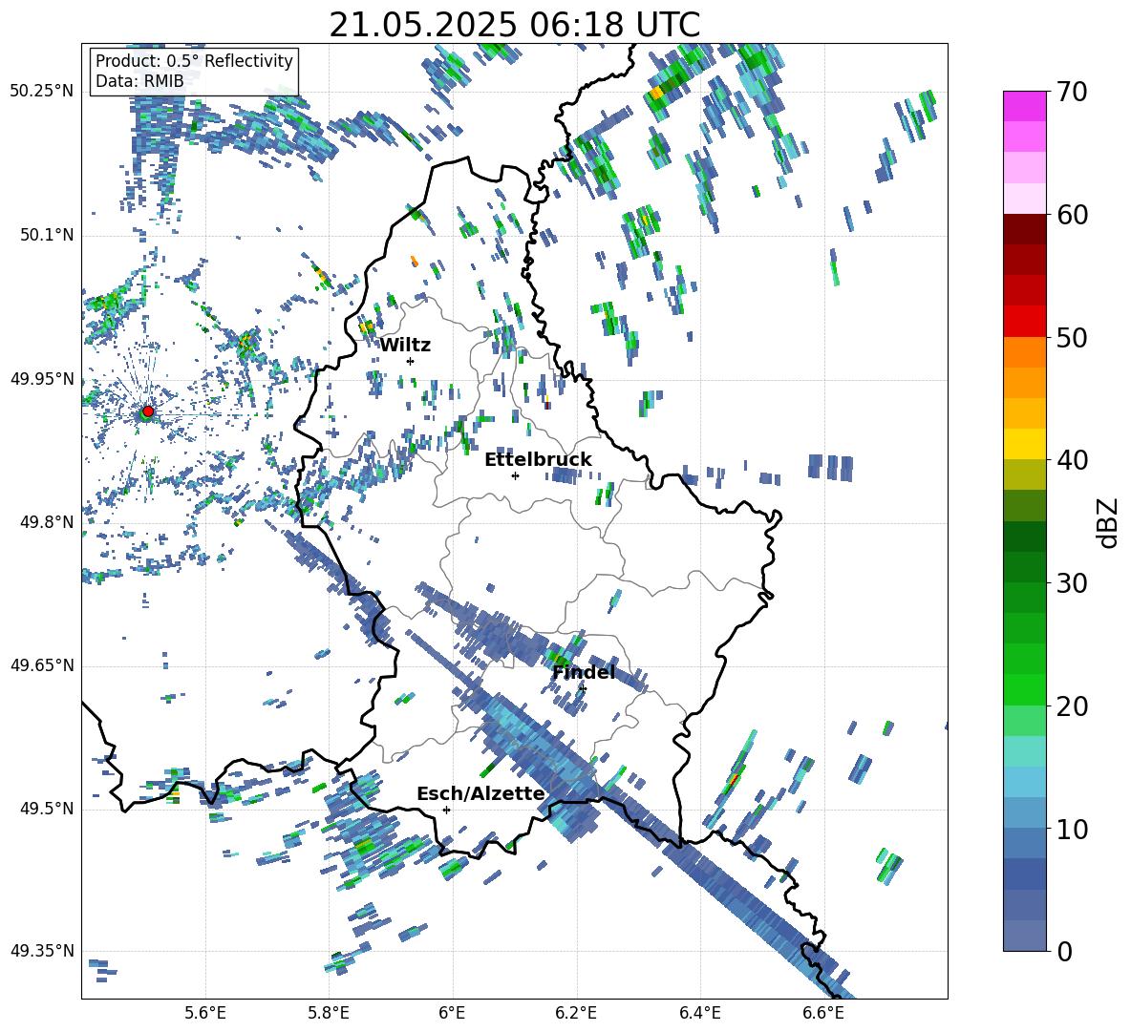Screen dimensions: 1131x1032
Task: Click the Ettelbruck location cross marker
Action: coord(515,475)
